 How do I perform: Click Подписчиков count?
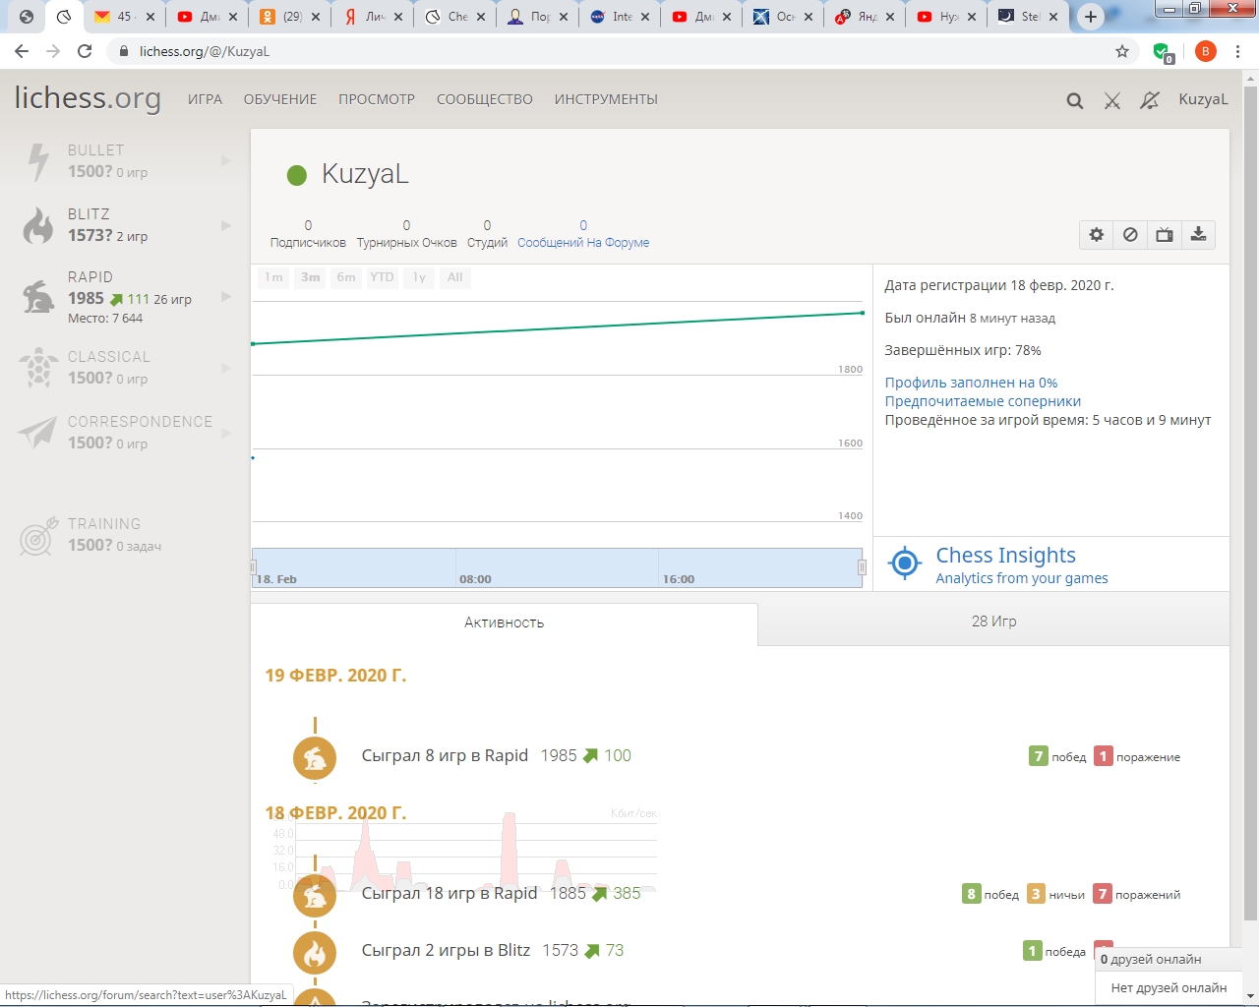pos(308,234)
